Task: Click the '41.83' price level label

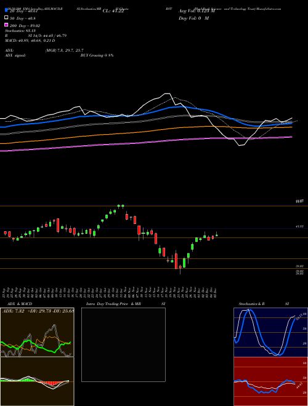Action: pos(299,226)
